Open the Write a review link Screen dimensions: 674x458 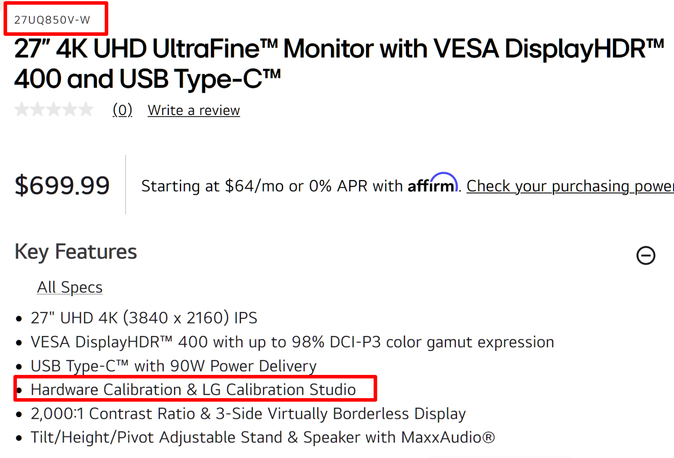[194, 110]
